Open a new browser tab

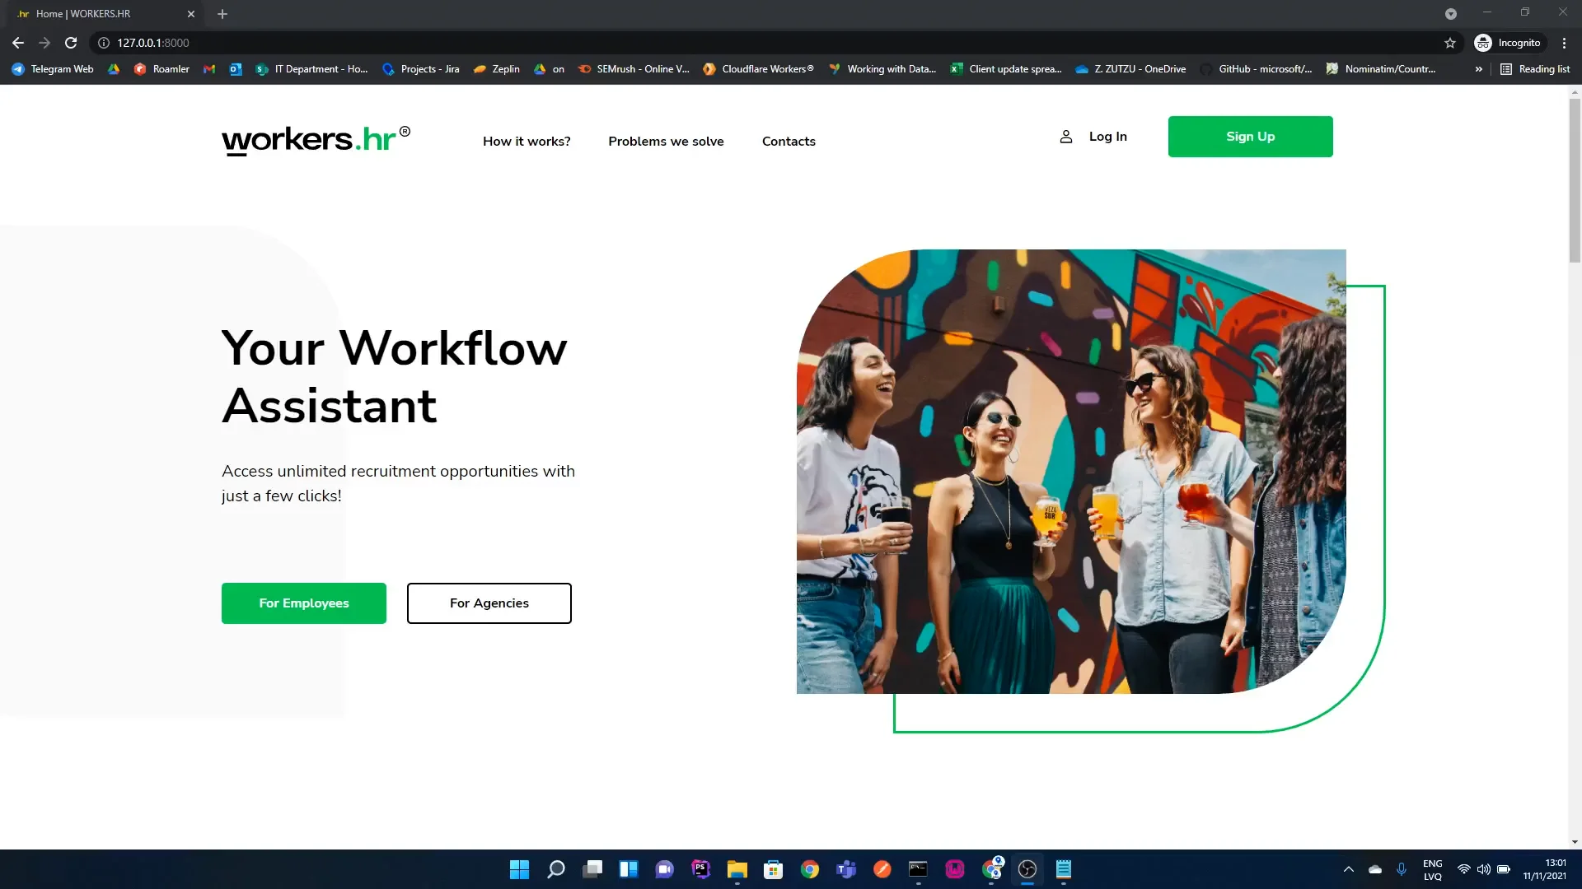[222, 14]
